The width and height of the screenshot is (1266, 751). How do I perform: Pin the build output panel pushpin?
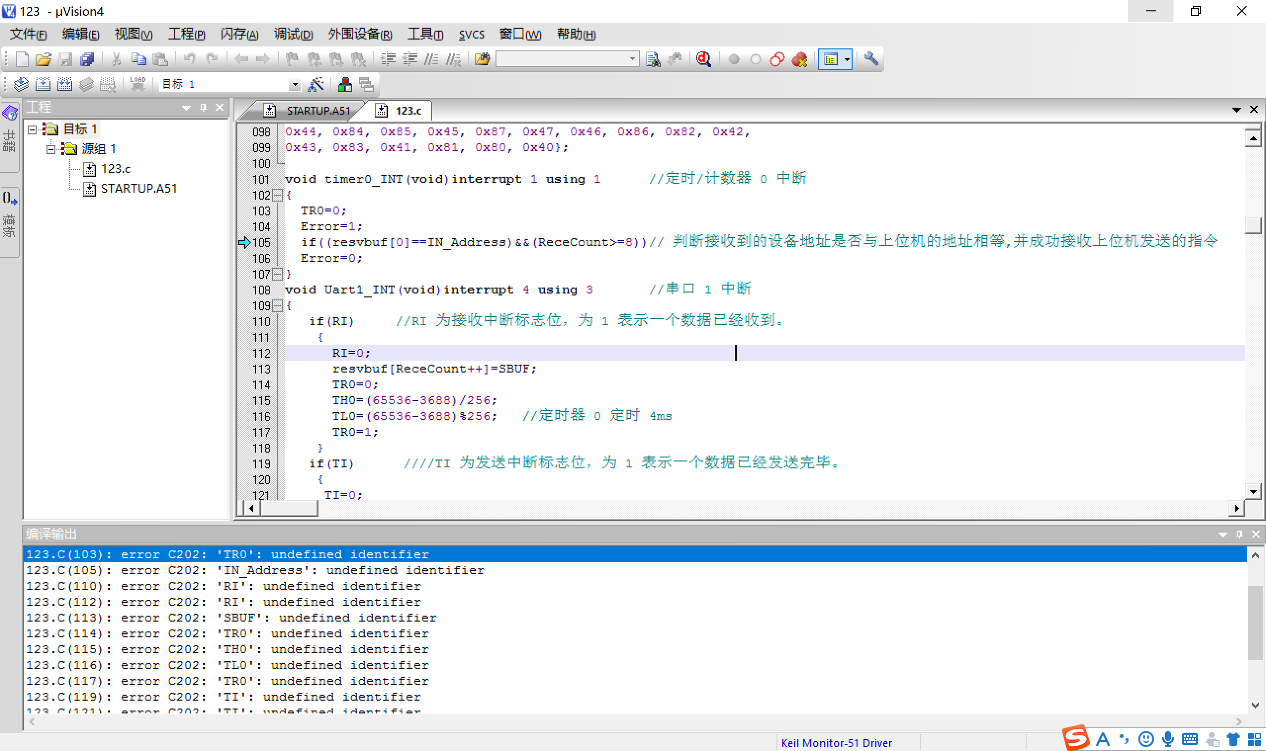point(1239,534)
